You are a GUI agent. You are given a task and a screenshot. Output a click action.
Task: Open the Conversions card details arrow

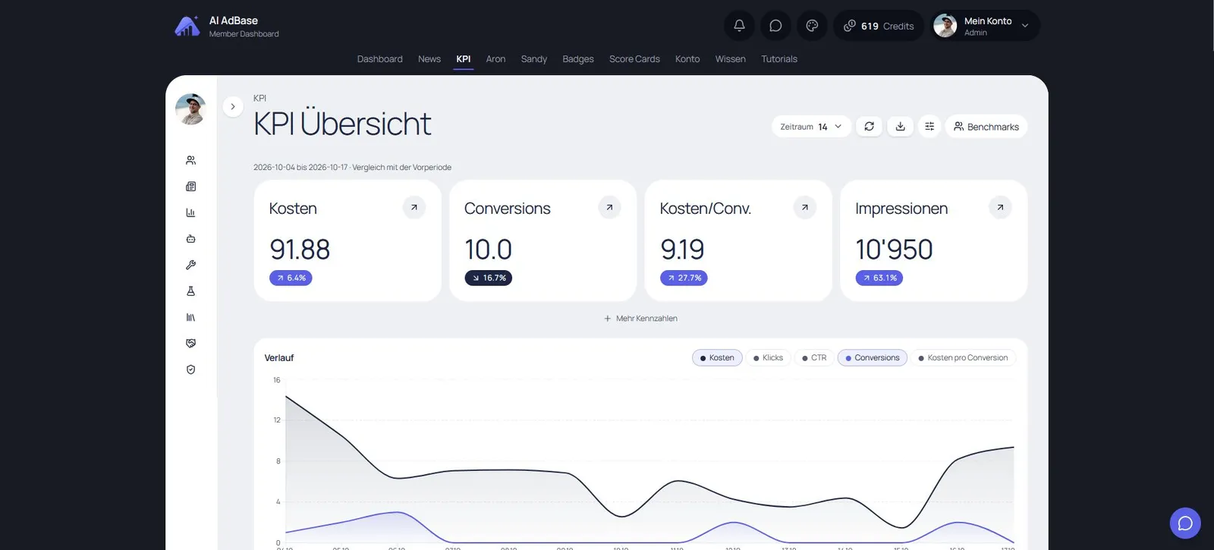click(609, 207)
